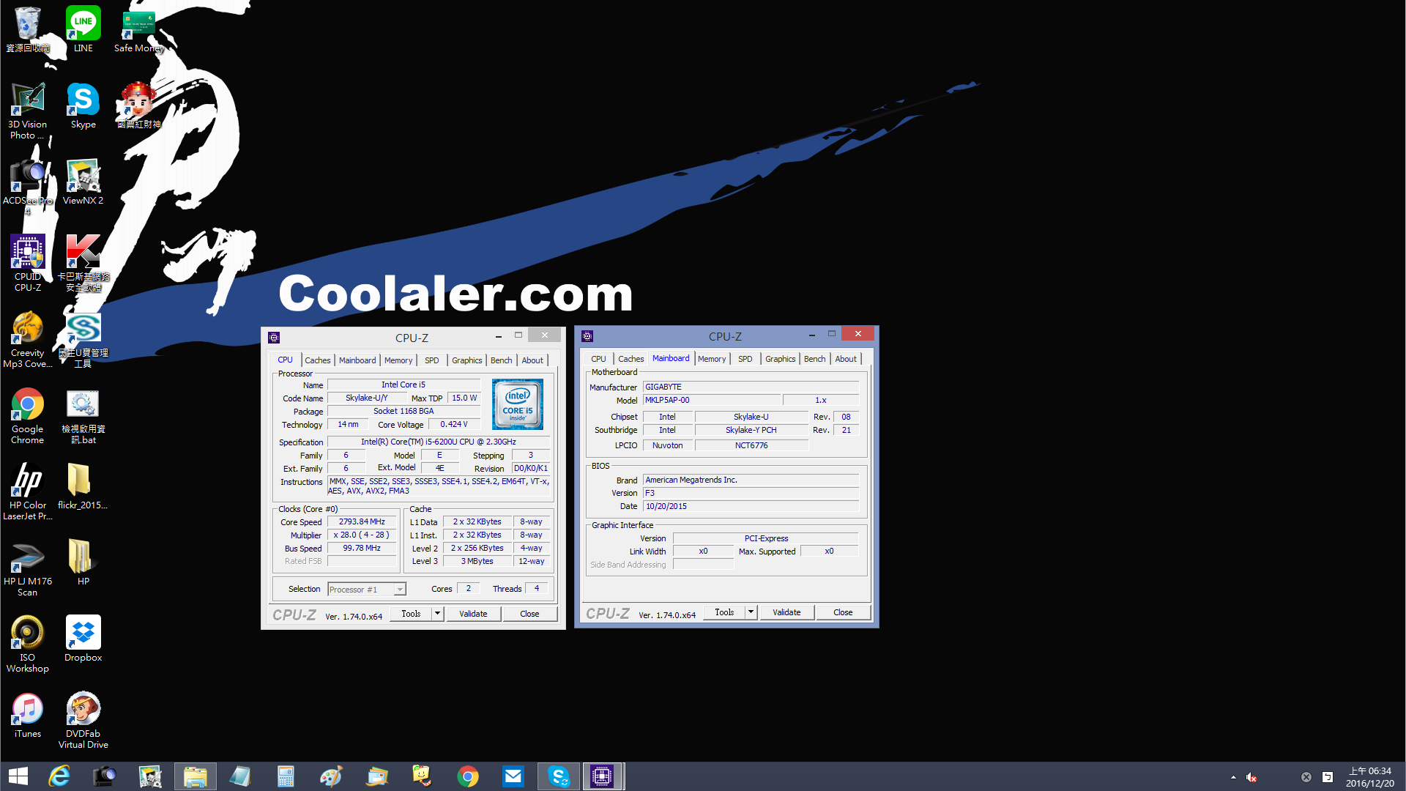Open File Explorer from taskbar

pos(195,776)
